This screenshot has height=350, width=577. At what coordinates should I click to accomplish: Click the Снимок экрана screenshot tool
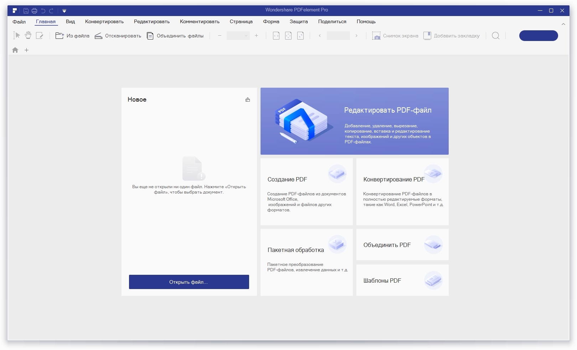point(395,36)
